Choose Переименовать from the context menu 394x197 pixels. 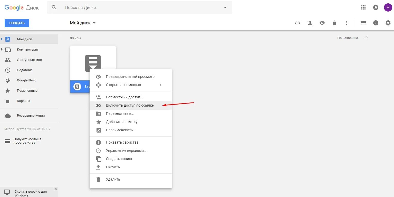[120, 130]
